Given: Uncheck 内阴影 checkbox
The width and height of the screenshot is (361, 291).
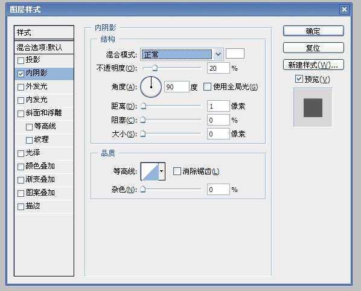Looking at the screenshot, I should pos(21,74).
